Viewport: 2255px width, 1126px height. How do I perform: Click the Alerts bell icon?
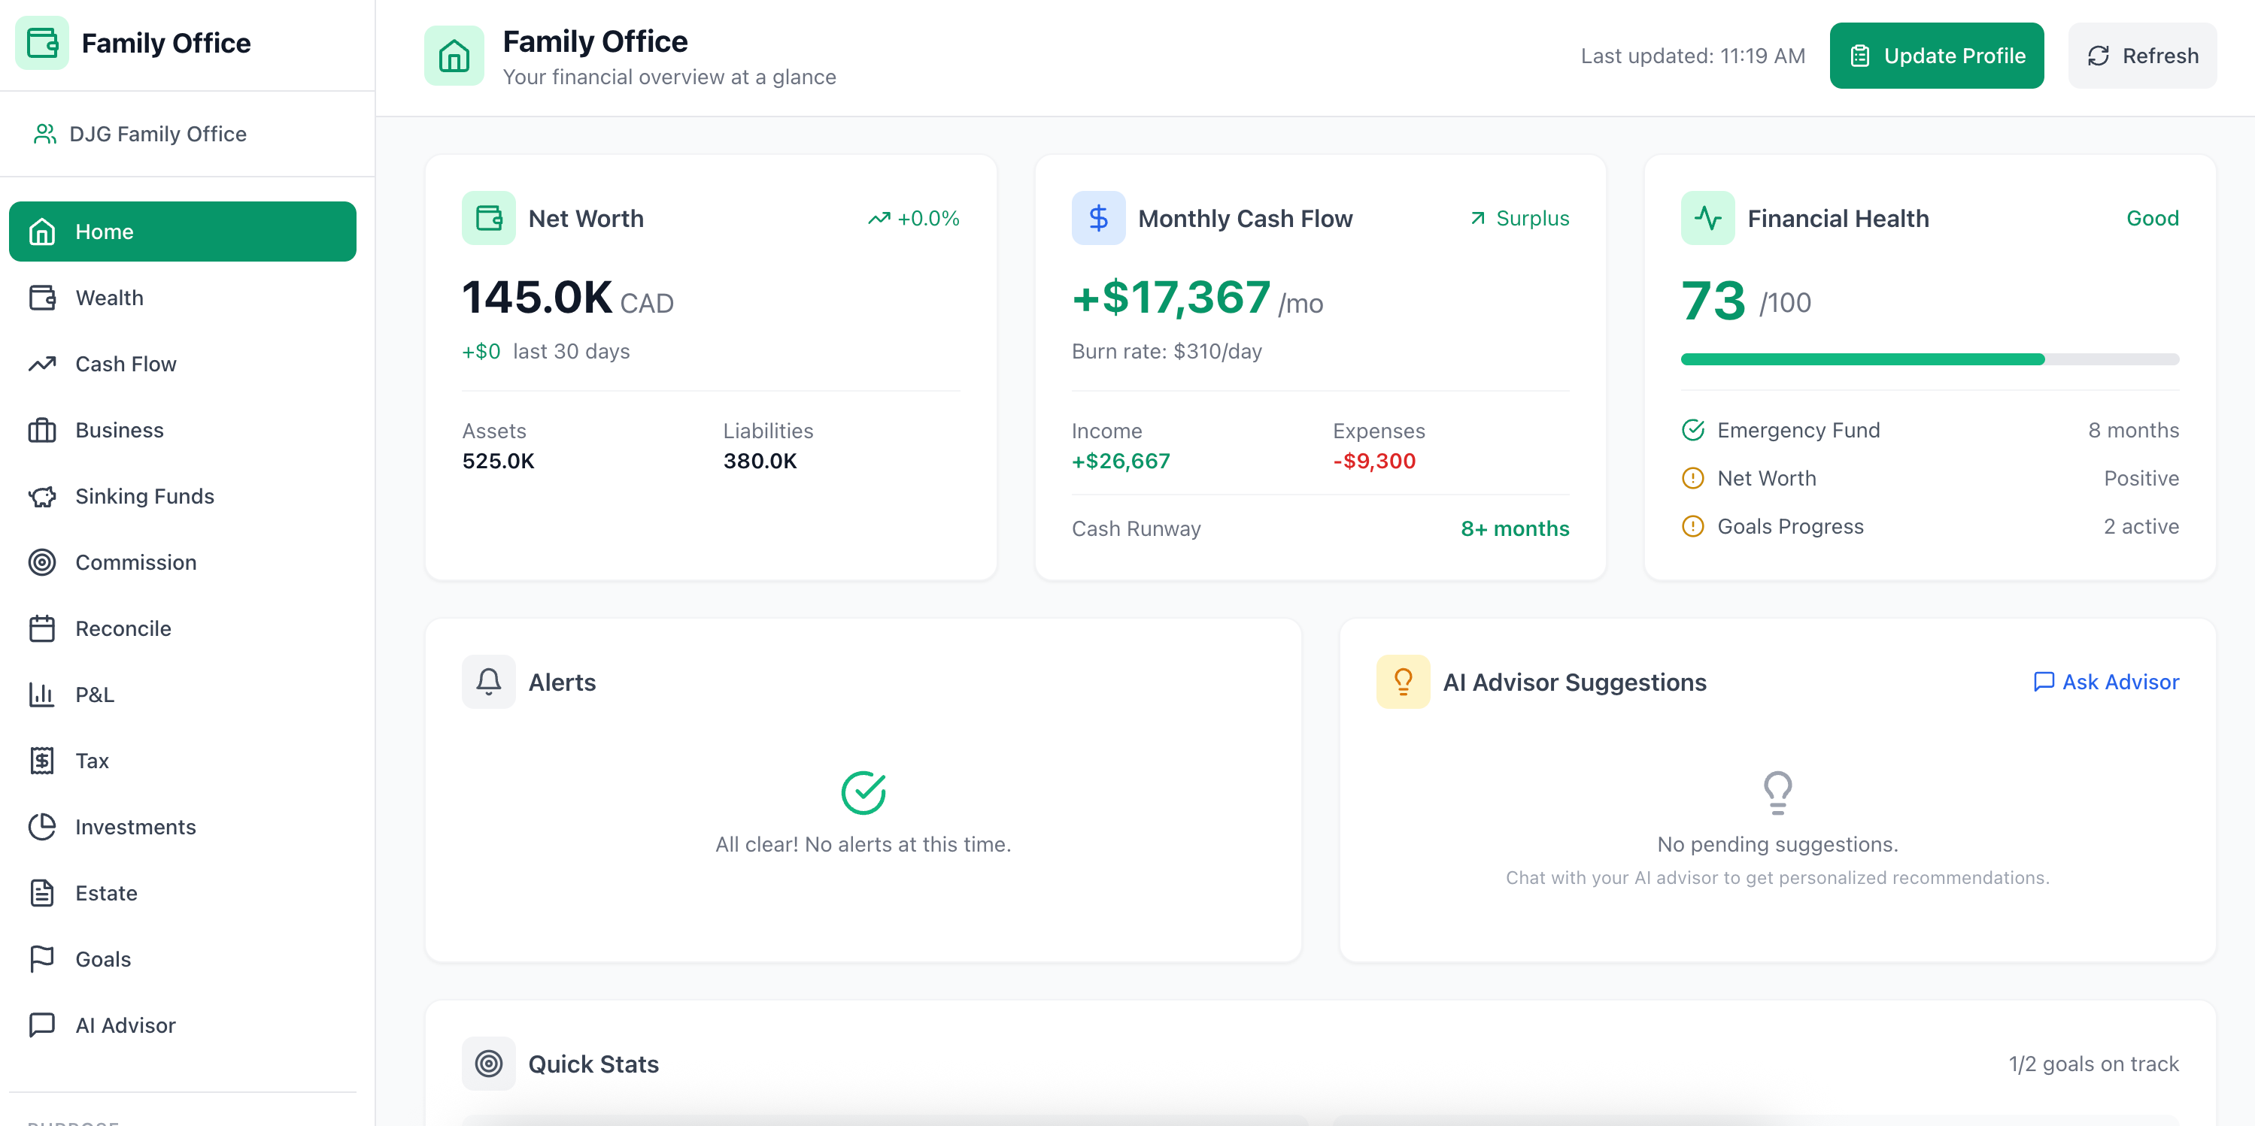pos(488,682)
